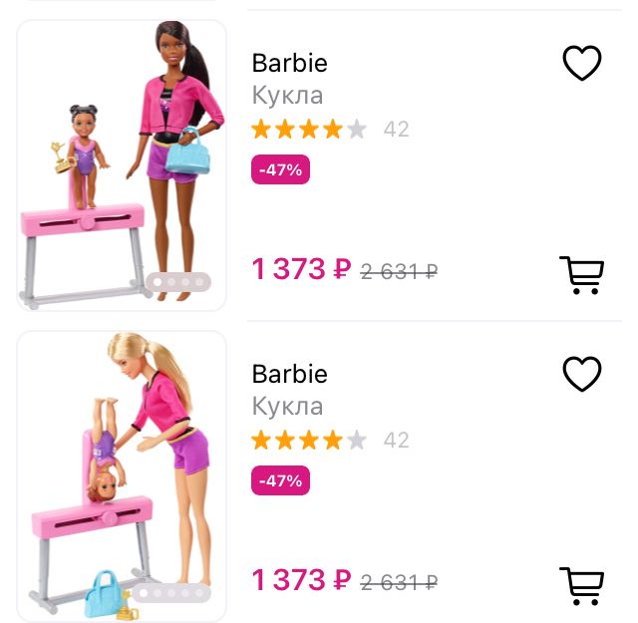Image resolution: width=638 pixels, height=623 pixels.
Task: Select second product's Кукла subtitle
Action: pos(287,407)
